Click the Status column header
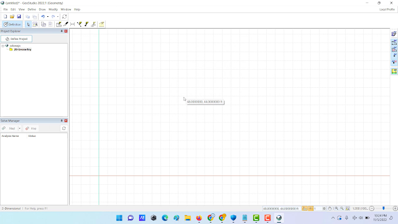 [32, 136]
